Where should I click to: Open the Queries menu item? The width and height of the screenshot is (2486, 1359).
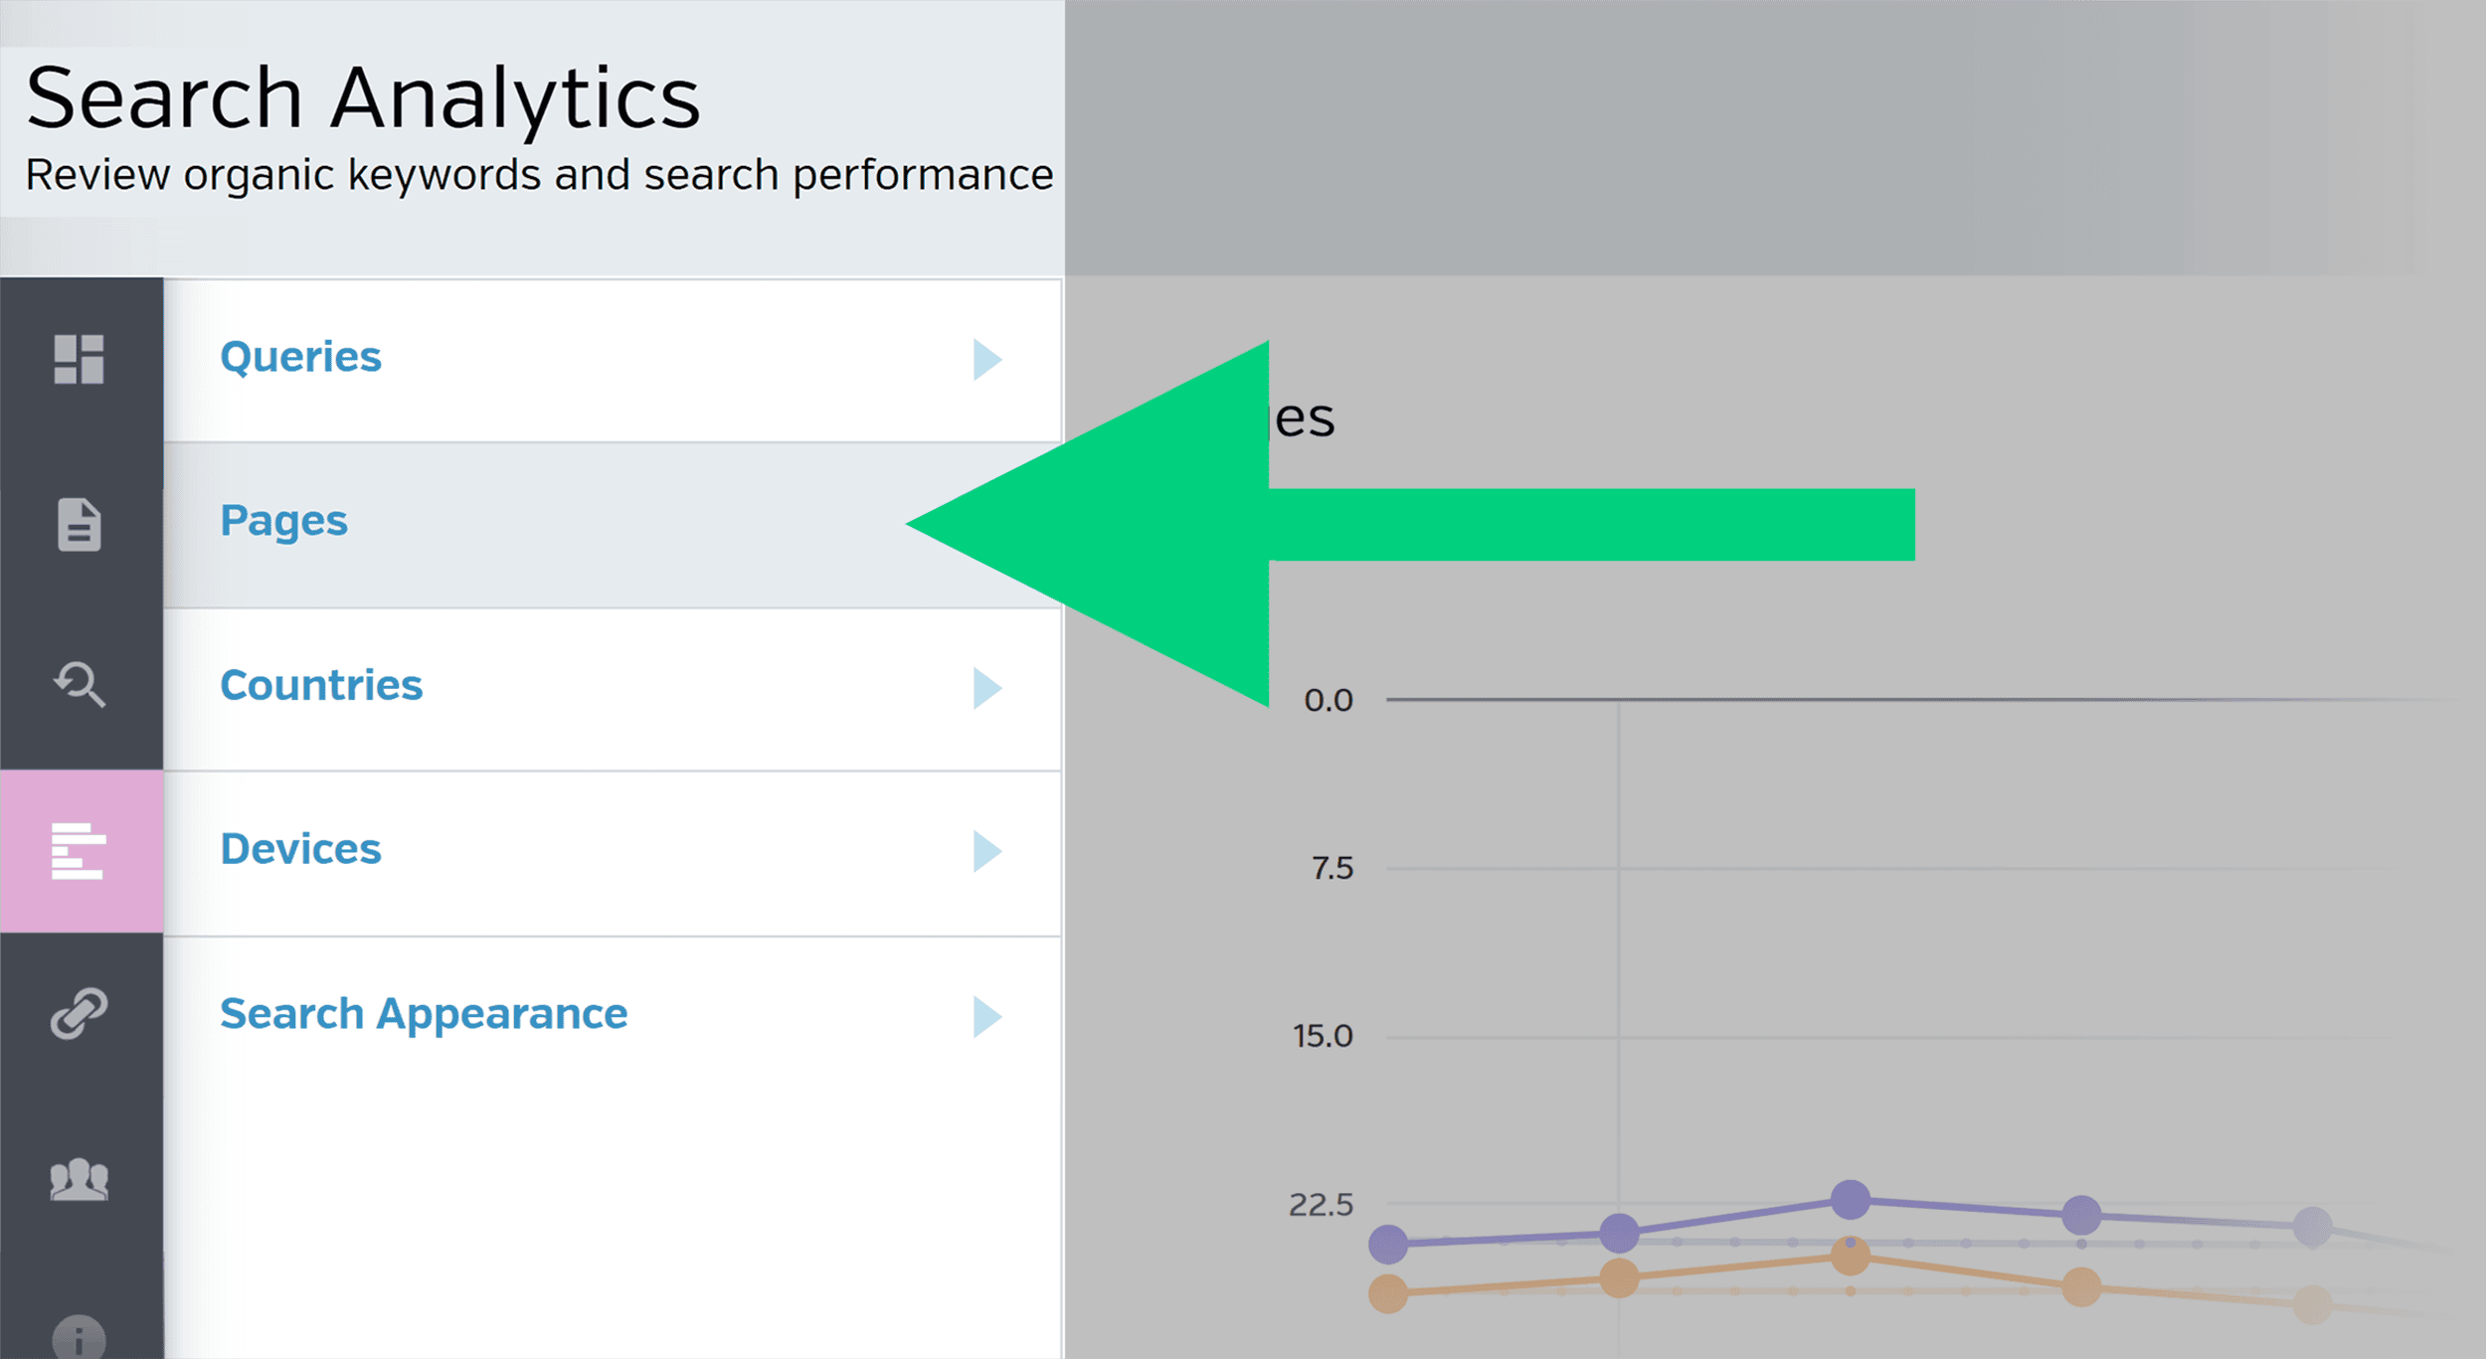coord(300,357)
